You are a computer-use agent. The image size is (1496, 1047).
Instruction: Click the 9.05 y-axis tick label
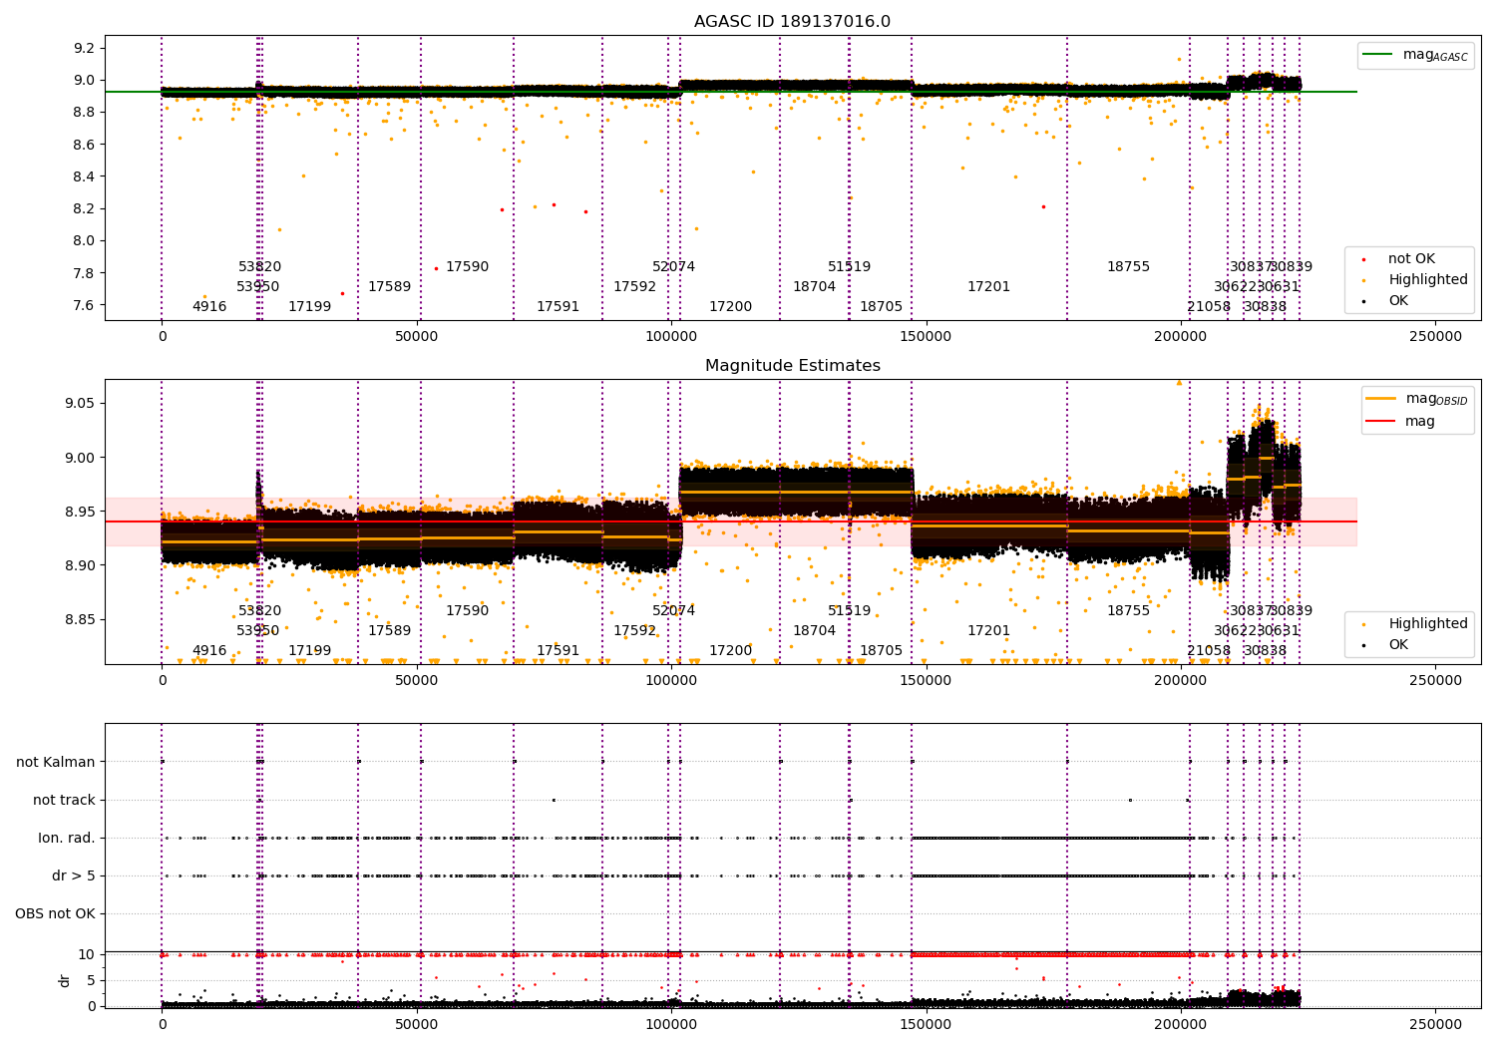pos(80,404)
